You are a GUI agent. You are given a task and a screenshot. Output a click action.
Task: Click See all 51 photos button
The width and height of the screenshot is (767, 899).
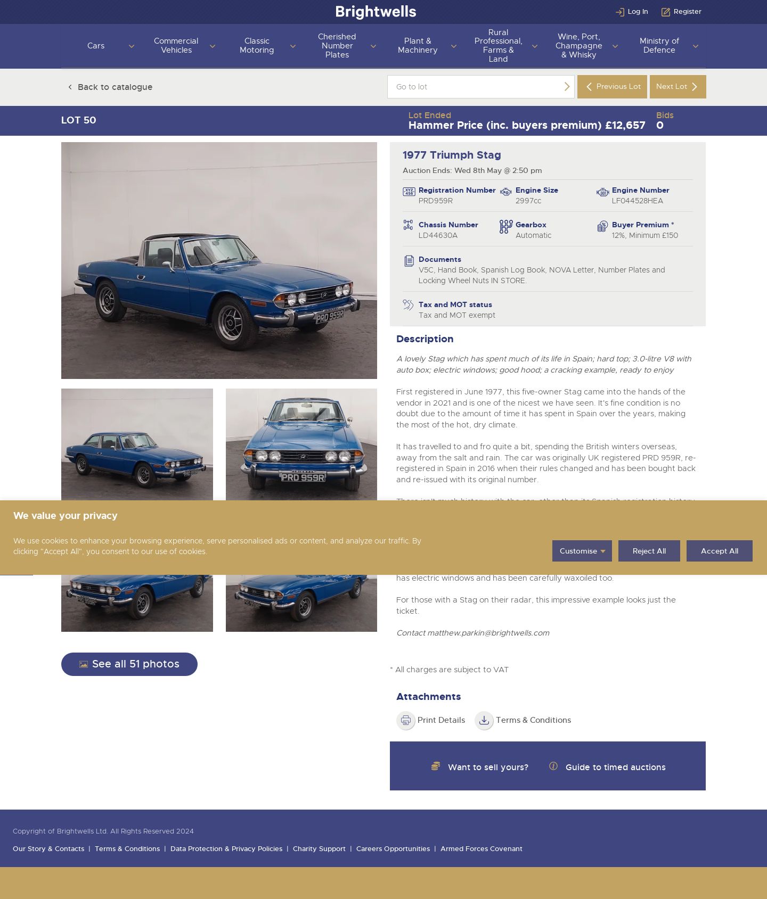[x=129, y=664]
